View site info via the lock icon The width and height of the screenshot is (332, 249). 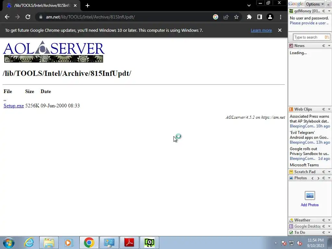tap(41, 17)
